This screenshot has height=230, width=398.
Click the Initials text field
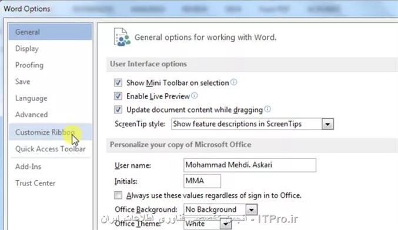click(x=202, y=181)
